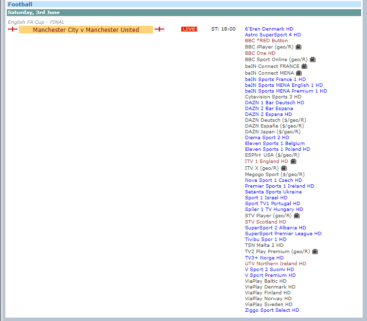
Task: Open Spíler 1 TV Hungary HD link
Action: (274, 209)
